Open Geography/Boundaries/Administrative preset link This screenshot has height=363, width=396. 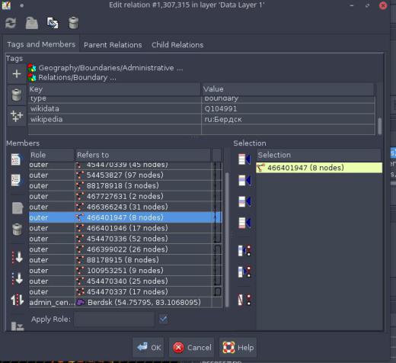point(106,68)
